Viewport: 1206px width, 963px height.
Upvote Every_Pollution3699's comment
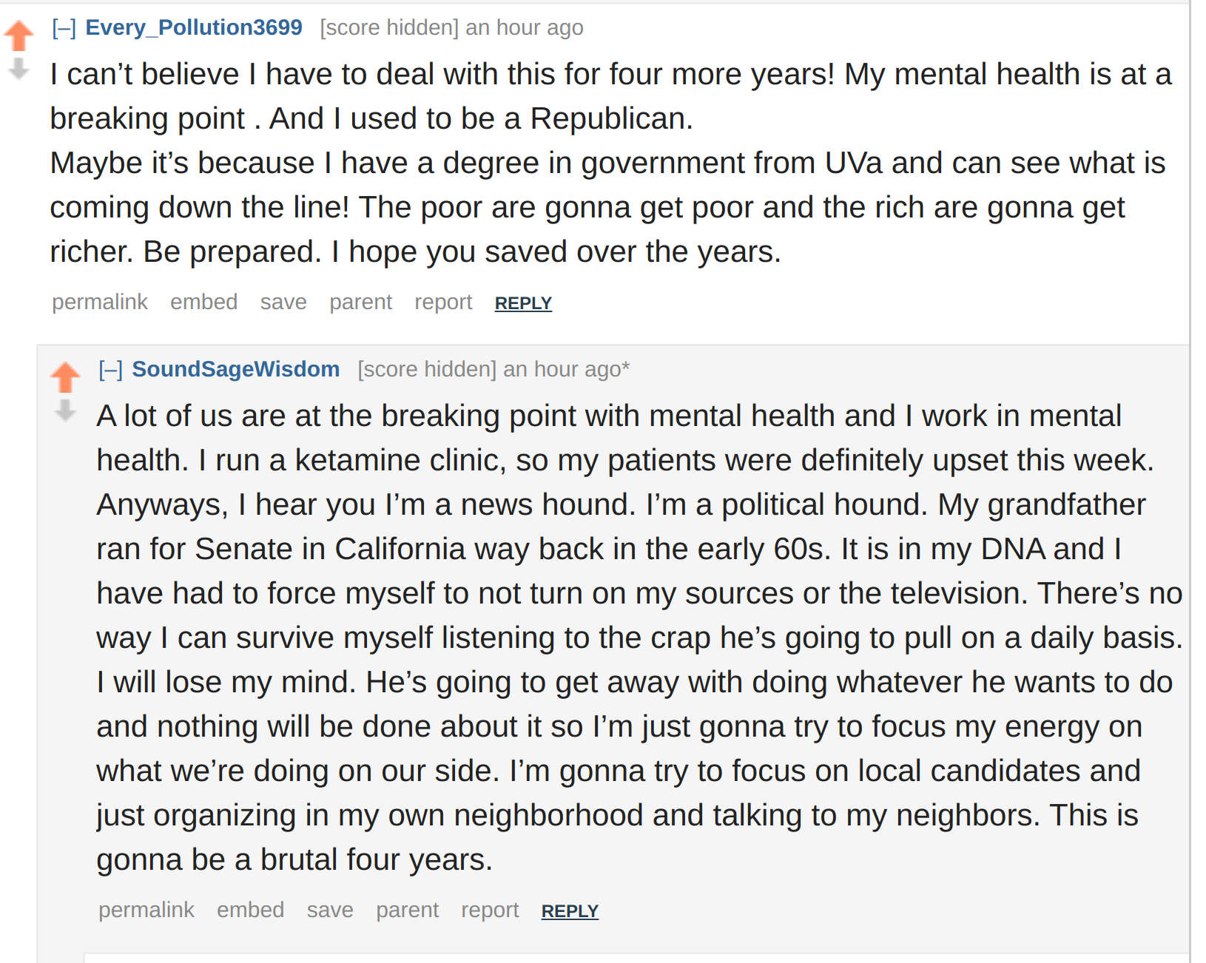pos(18,36)
